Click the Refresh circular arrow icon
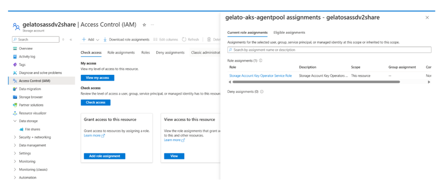The width and height of the screenshot is (441, 185). tap(184, 40)
